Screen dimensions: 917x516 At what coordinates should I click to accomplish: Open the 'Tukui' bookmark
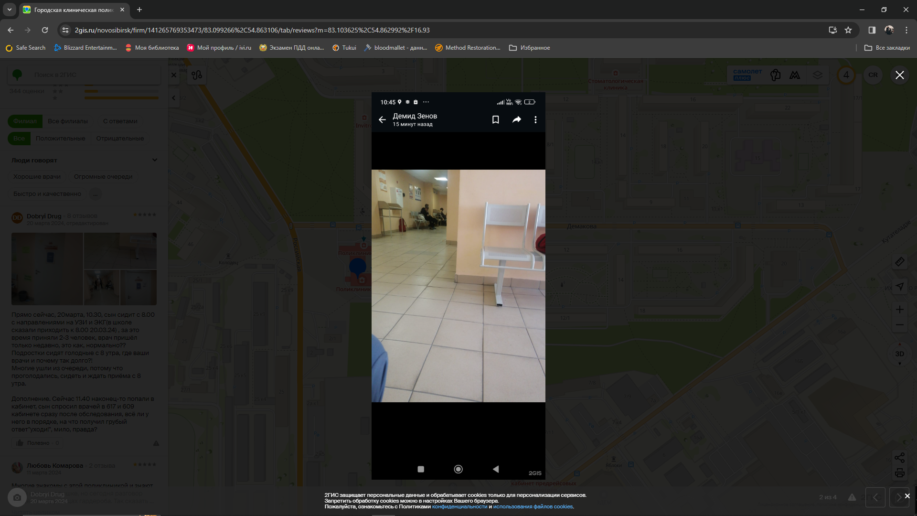344,48
